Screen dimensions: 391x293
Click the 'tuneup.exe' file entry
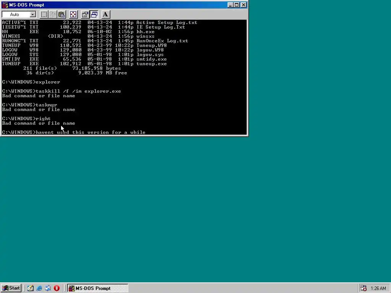click(84, 64)
